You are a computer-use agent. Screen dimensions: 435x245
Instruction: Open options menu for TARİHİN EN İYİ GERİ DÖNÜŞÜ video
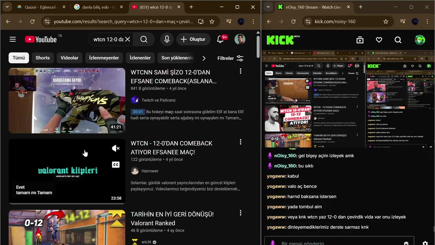click(x=241, y=213)
